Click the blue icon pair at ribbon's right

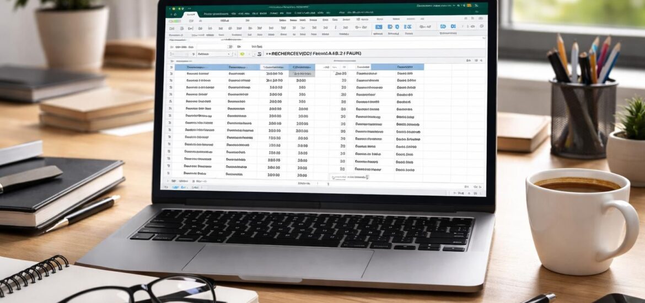coord(448,26)
